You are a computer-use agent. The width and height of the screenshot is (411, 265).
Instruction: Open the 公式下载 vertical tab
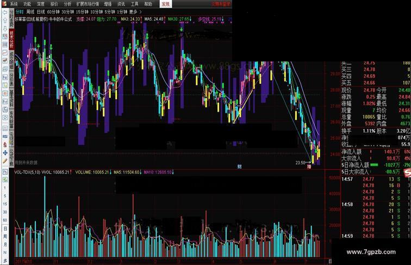[x=11, y=157]
